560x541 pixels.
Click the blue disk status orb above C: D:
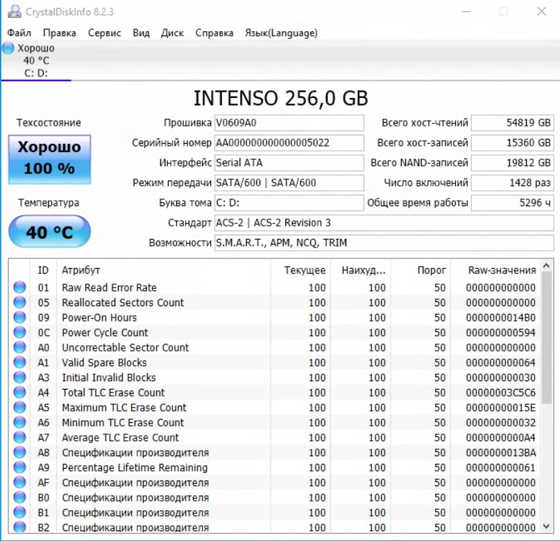[x=8, y=48]
